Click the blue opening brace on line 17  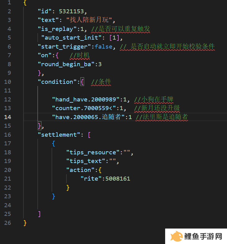[x=54, y=143]
